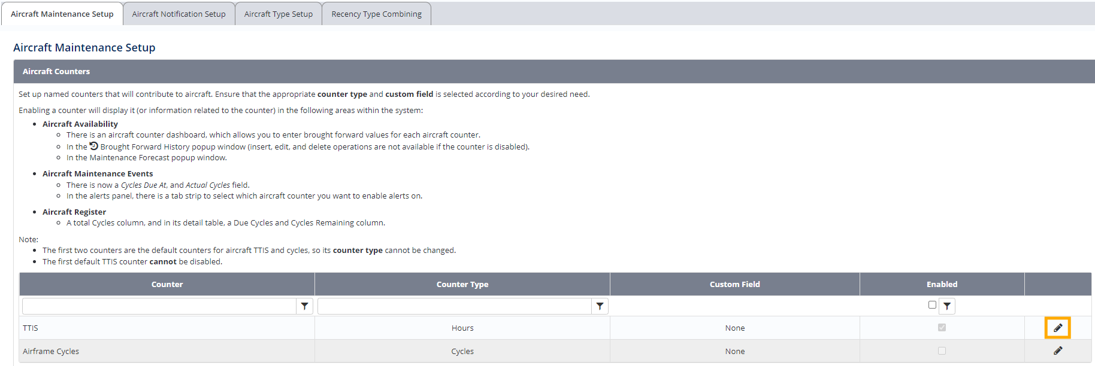1095x366 pixels.
Task: Go to Recency Type Combining tab
Action: click(x=376, y=14)
